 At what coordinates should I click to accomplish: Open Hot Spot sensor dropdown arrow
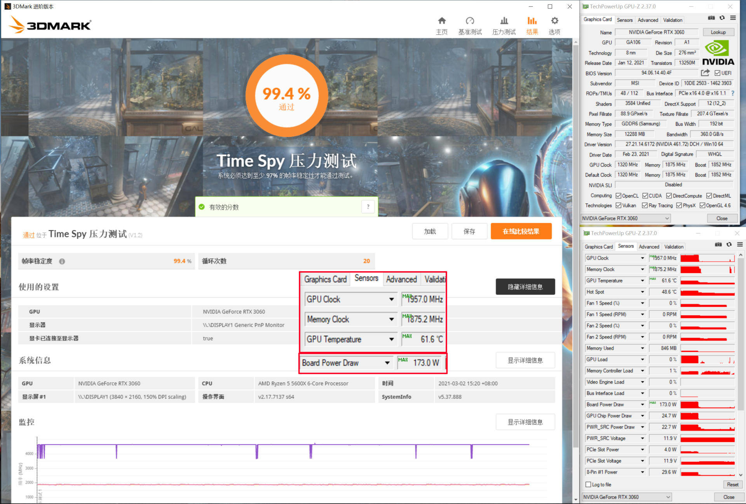642,292
